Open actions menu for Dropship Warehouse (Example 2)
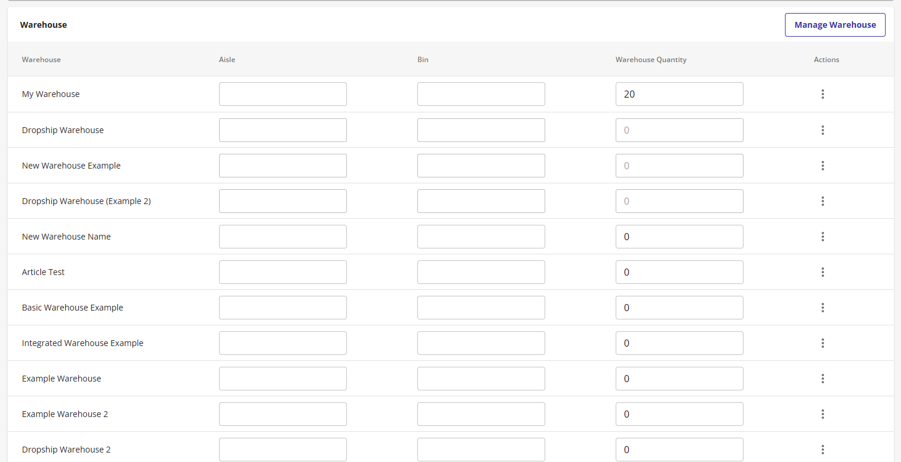 click(823, 201)
